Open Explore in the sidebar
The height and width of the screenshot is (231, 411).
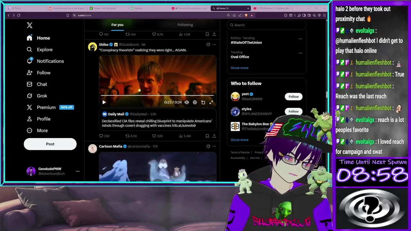[x=40, y=49]
